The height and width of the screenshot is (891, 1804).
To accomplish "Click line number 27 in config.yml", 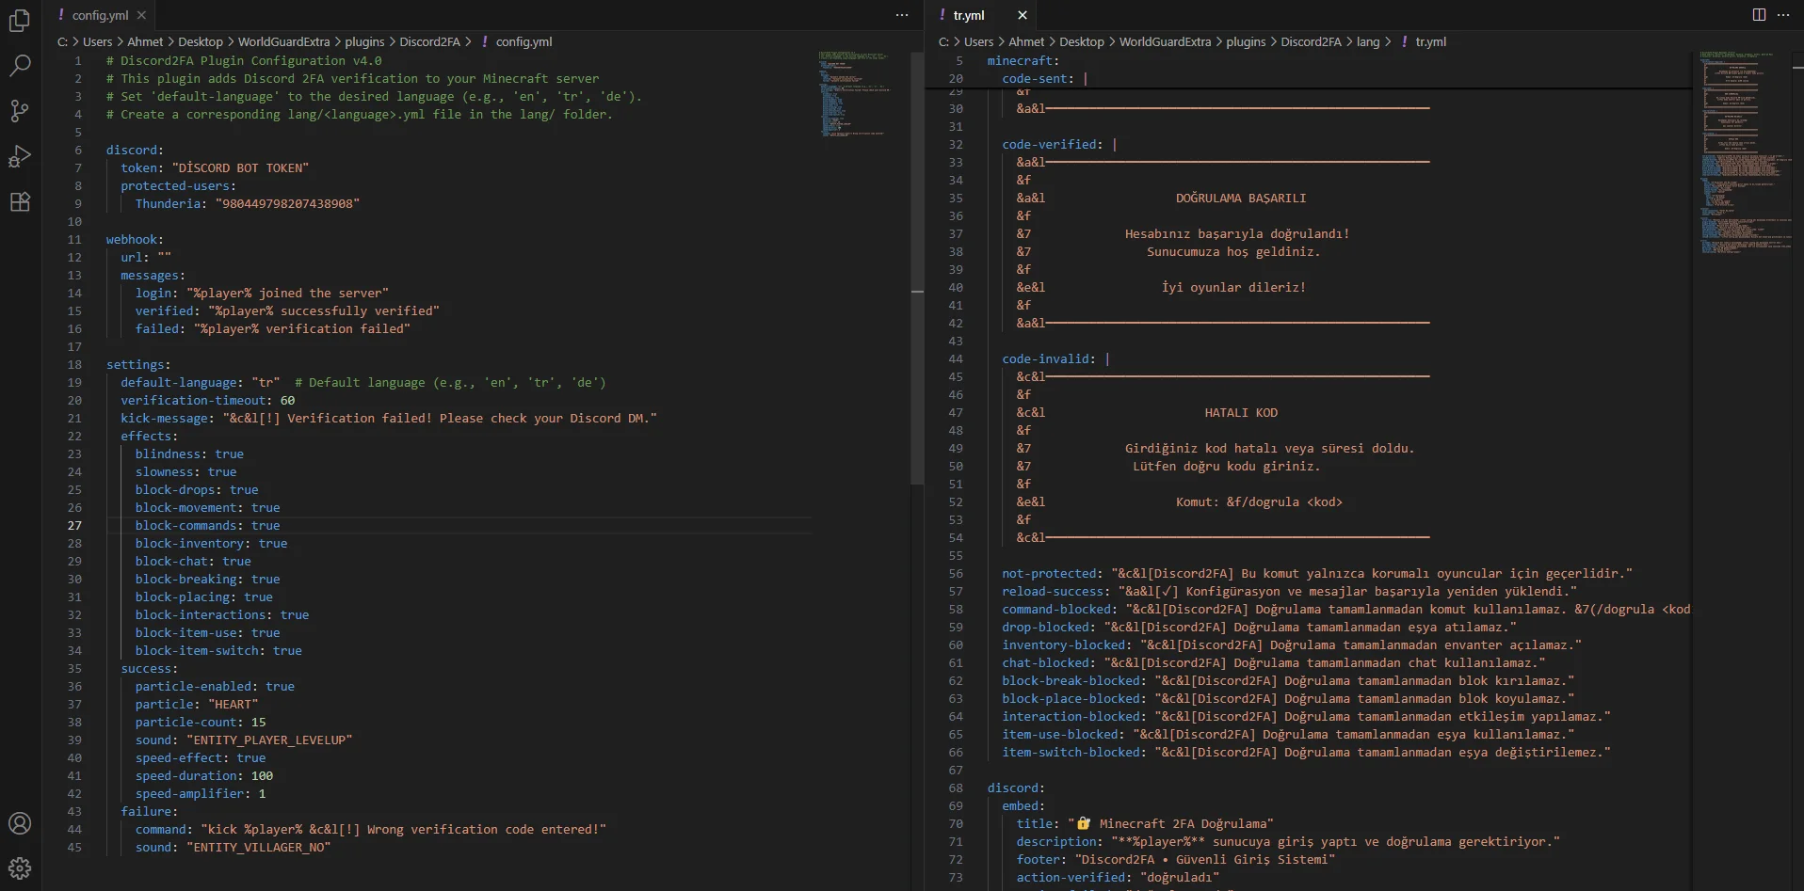I will 74,525.
